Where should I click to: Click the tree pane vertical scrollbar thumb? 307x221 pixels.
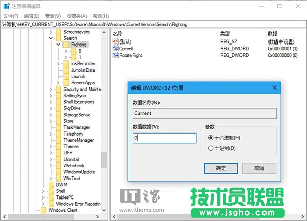104,160
